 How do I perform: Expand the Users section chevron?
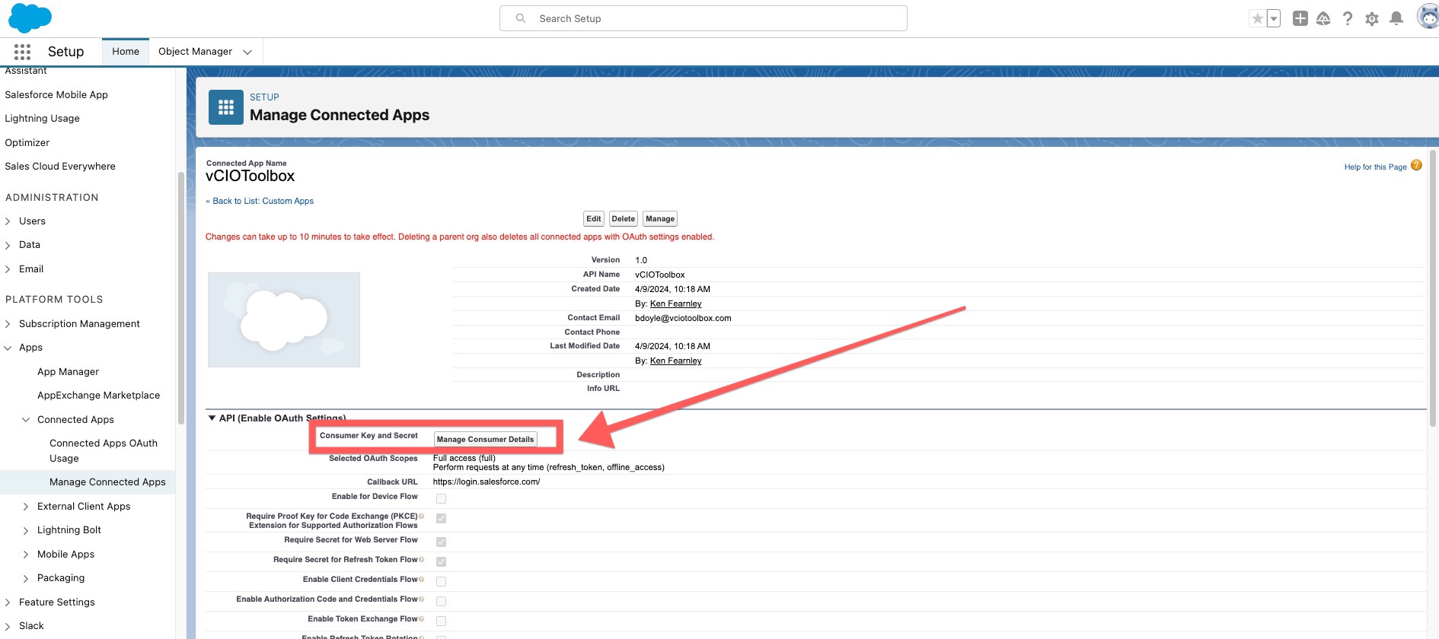pos(8,221)
